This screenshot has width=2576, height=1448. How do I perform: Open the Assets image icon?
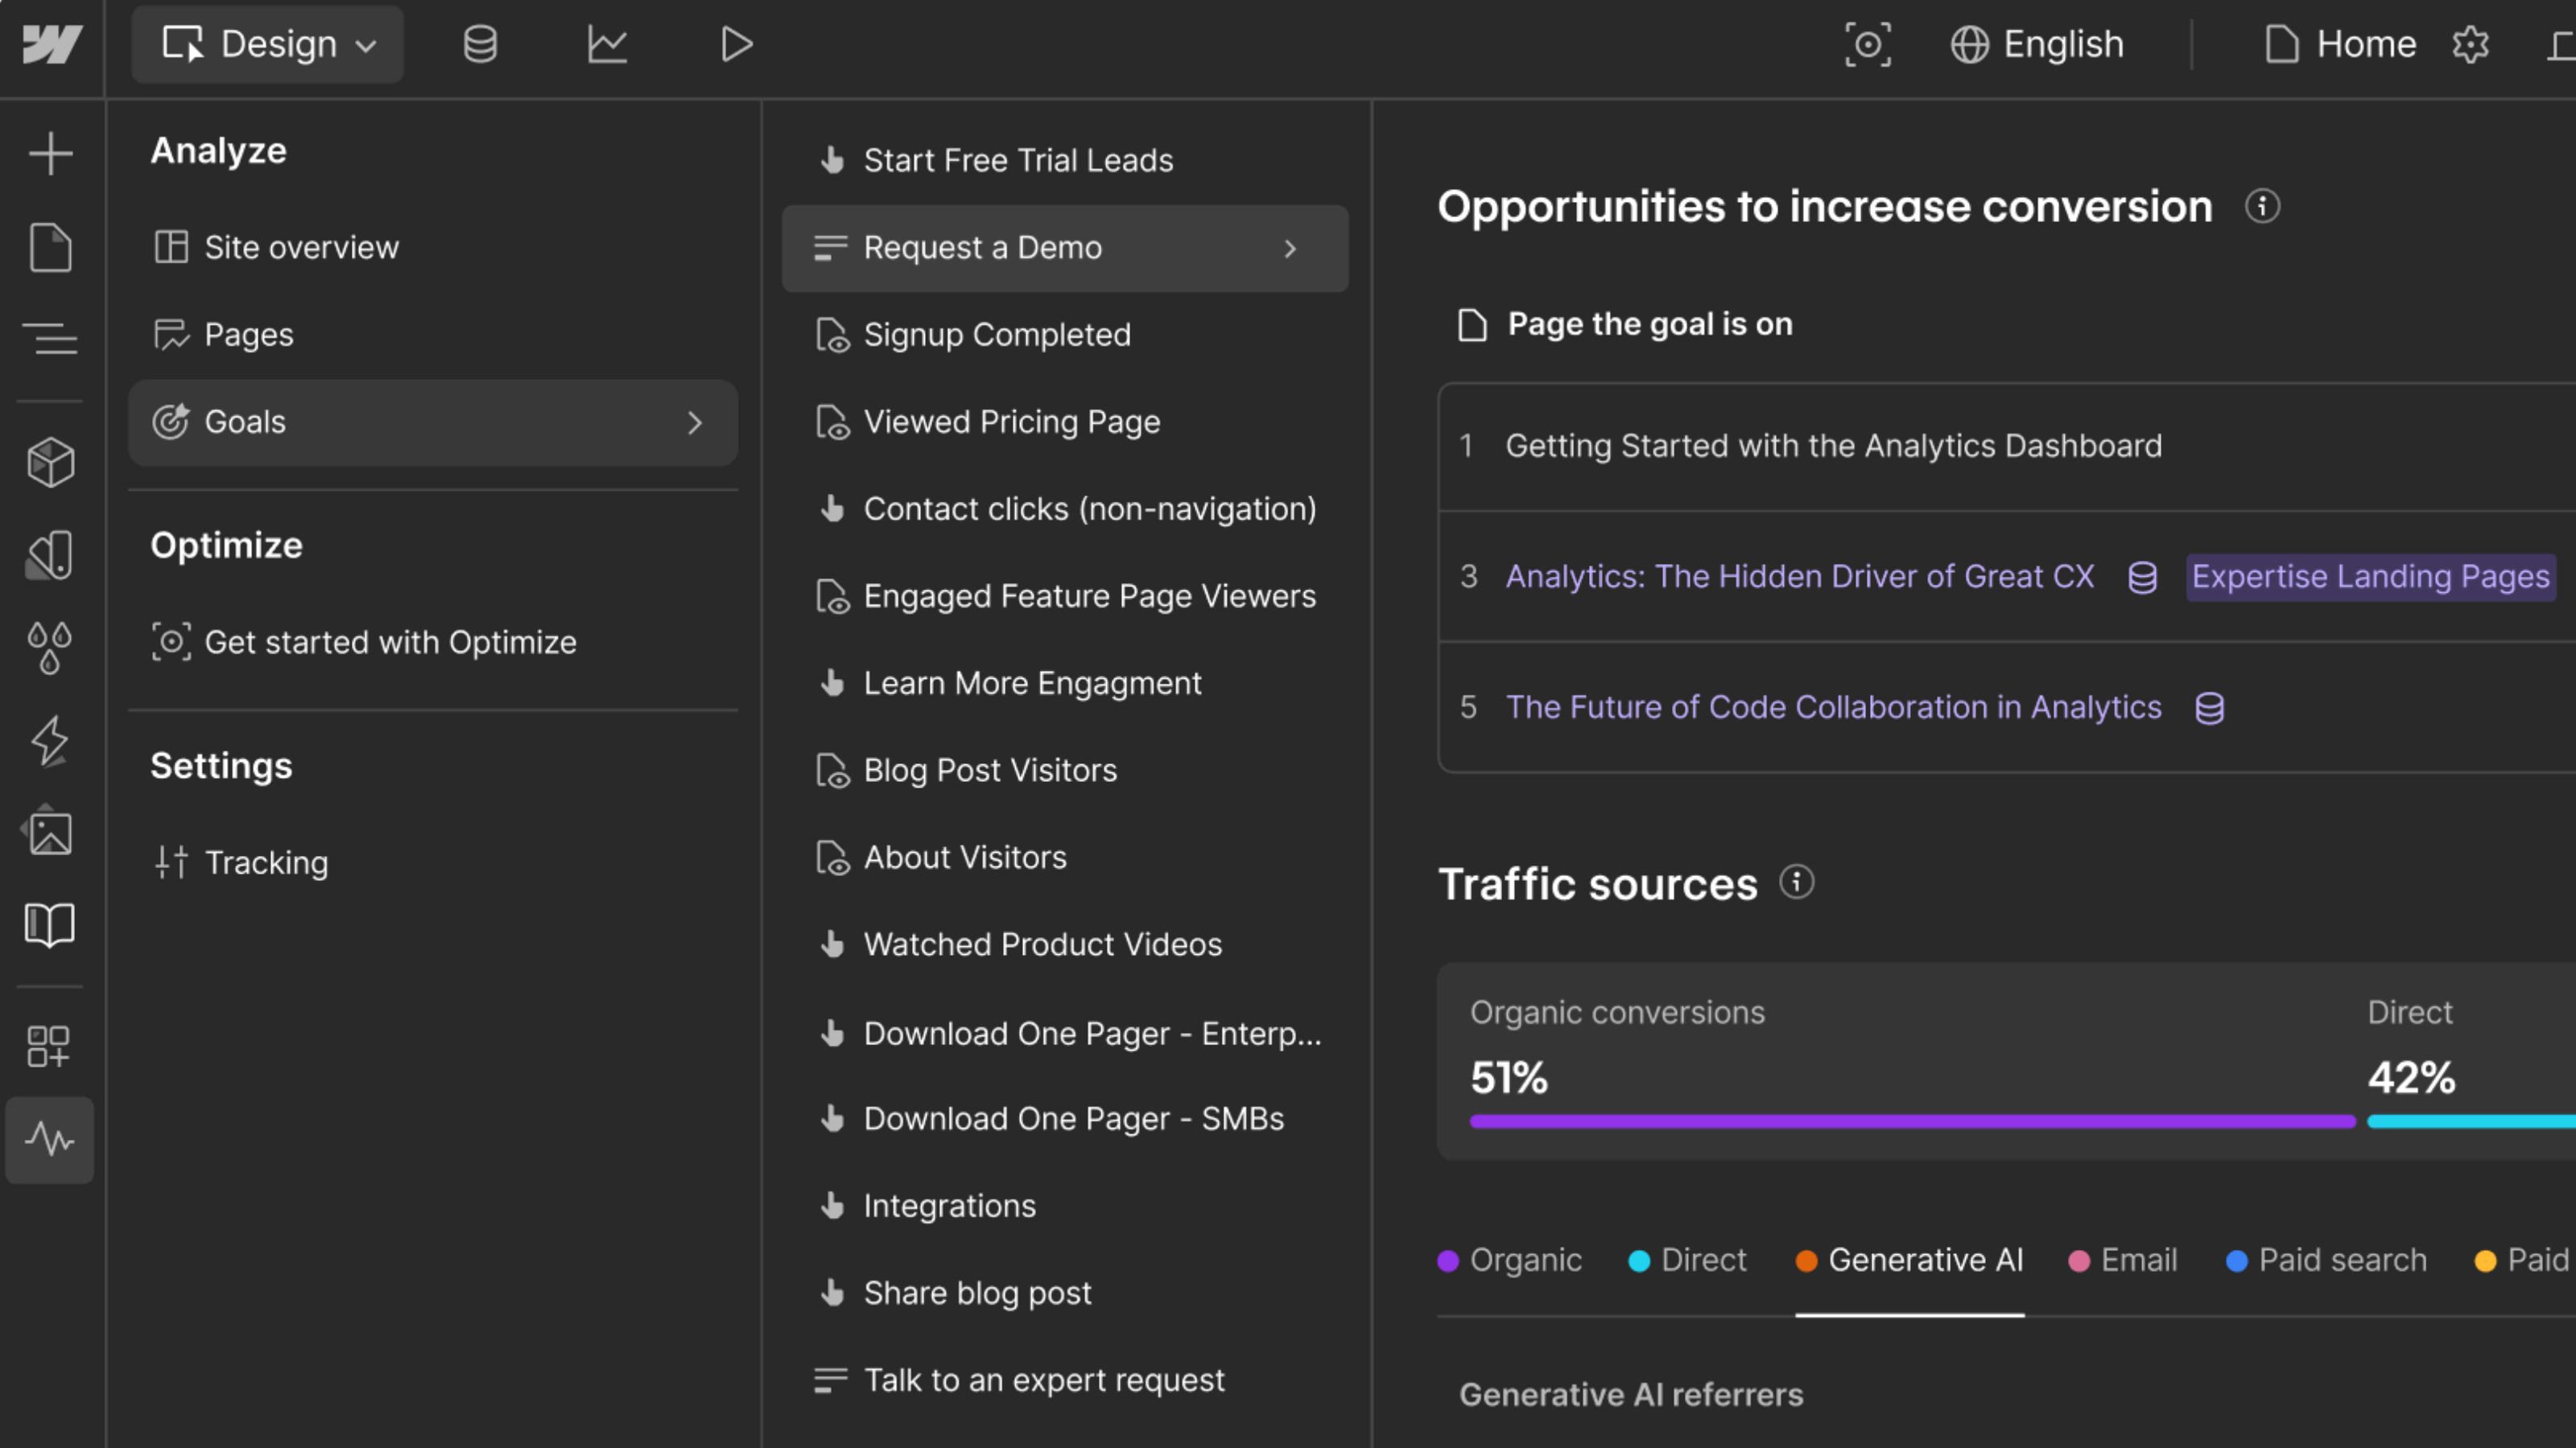click(50, 832)
